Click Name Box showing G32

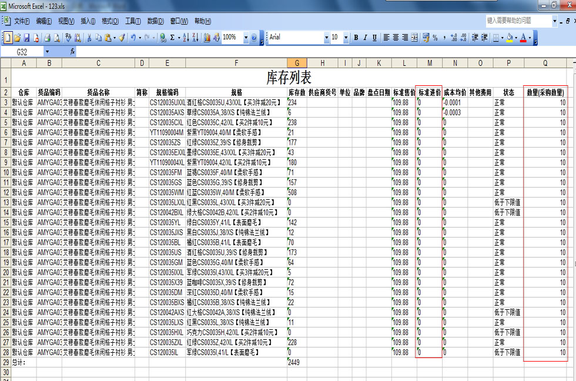tap(22, 52)
